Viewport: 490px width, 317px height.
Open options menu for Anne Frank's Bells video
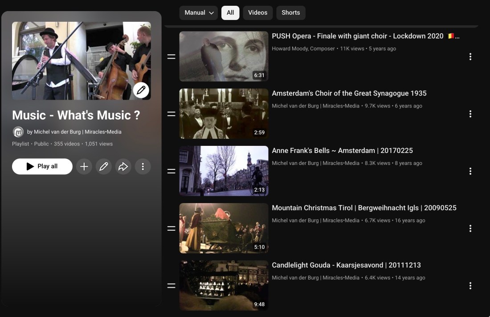[470, 171]
